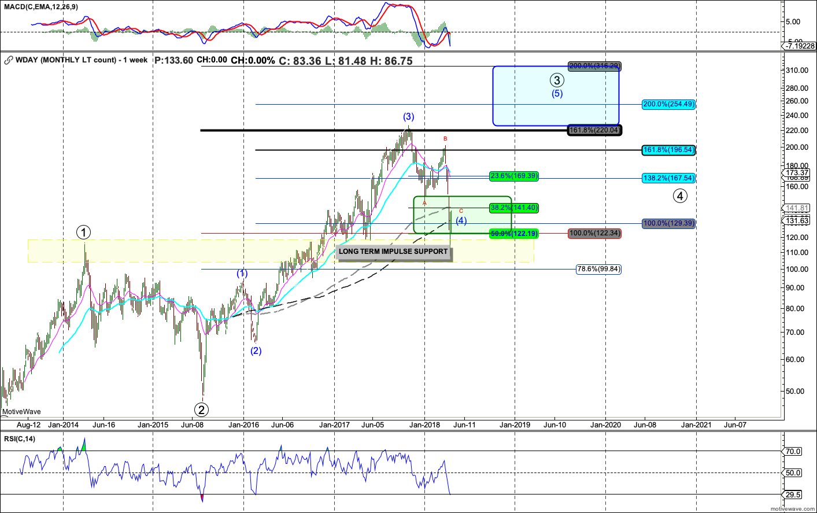Select the Jun-11 date axis label
Viewport: 817px width, 513px height.
(x=464, y=425)
